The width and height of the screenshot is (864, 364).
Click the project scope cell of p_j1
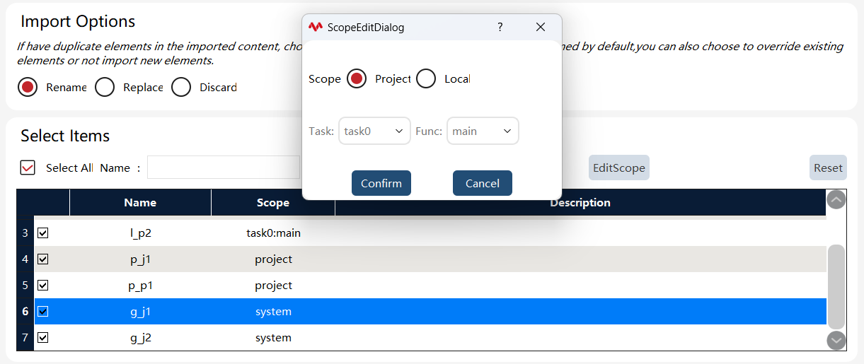coord(273,259)
